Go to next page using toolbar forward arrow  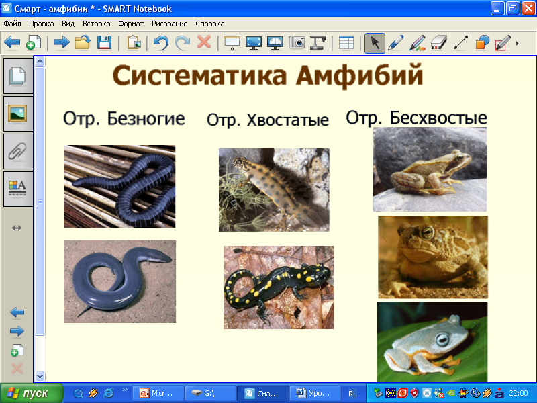tap(62, 43)
